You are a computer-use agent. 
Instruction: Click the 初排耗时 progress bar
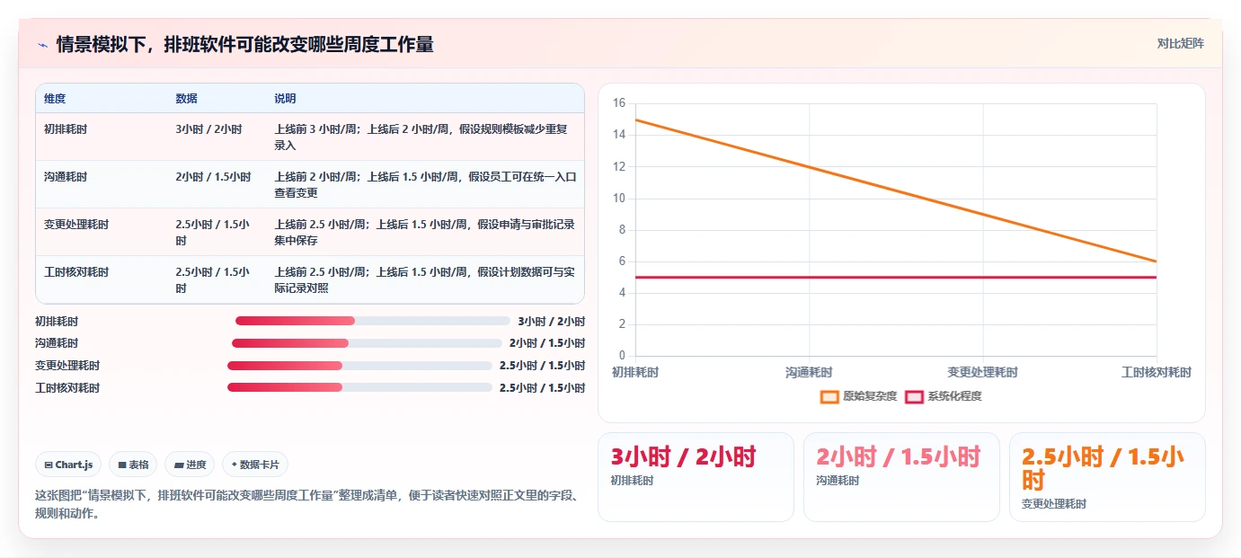(373, 321)
